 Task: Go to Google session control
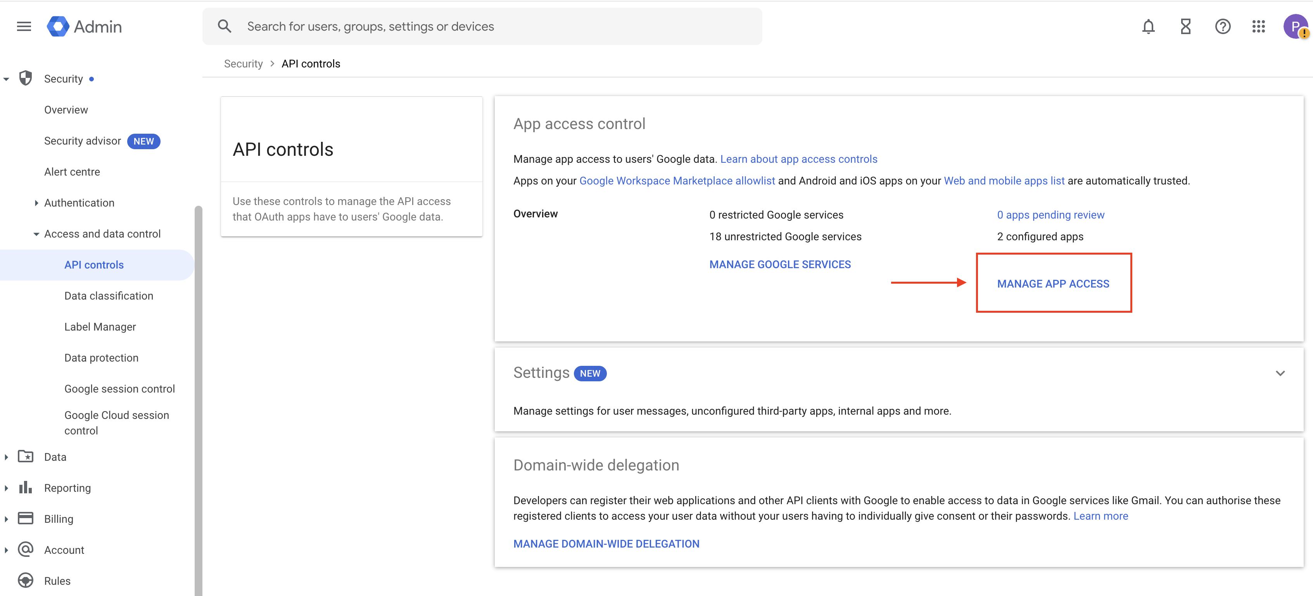coord(119,389)
